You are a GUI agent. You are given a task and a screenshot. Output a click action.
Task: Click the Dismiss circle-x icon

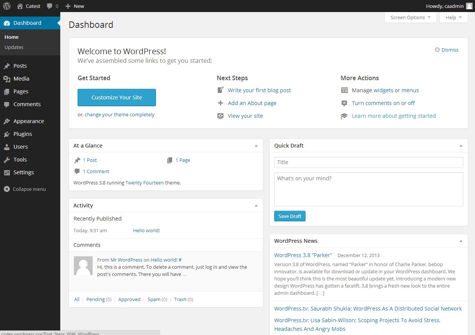click(x=437, y=50)
